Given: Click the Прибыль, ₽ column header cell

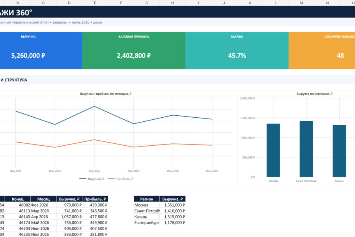Looking at the screenshot, I should [x=95, y=199].
